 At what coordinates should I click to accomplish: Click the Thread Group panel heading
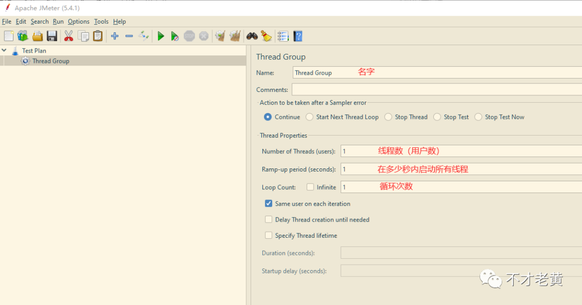click(281, 56)
